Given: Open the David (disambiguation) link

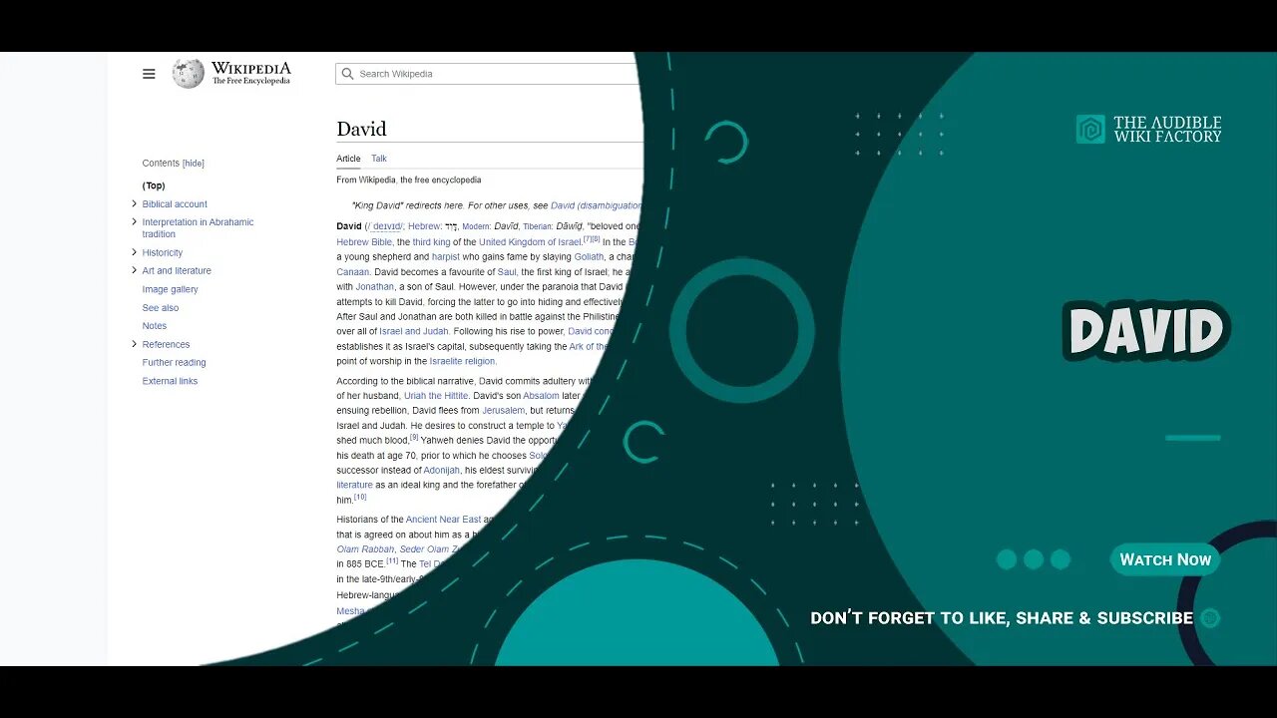Looking at the screenshot, I should pos(596,205).
